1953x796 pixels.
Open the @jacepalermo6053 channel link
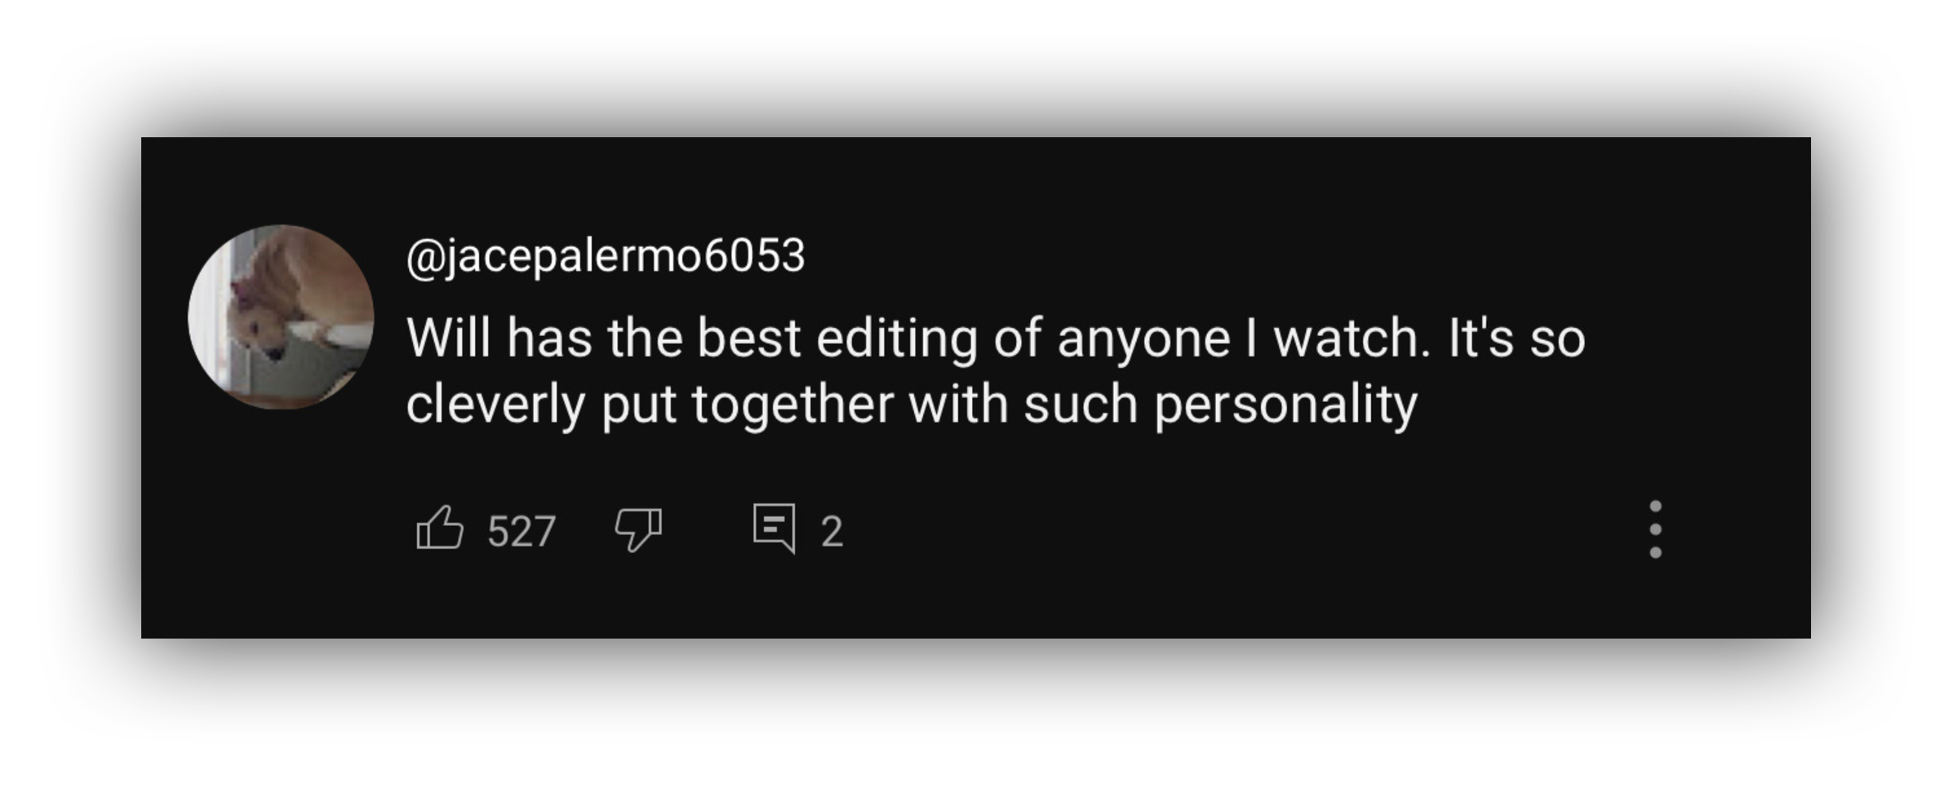606,255
